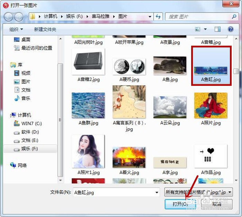Open drive WIN7 (C:)
The height and width of the screenshot is (217, 242).
(28, 124)
